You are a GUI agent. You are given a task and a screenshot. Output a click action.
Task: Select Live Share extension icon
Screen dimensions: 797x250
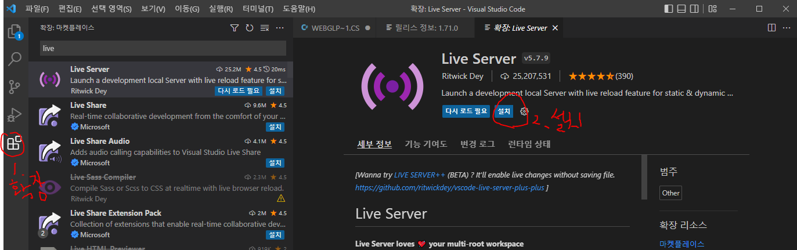coord(49,116)
